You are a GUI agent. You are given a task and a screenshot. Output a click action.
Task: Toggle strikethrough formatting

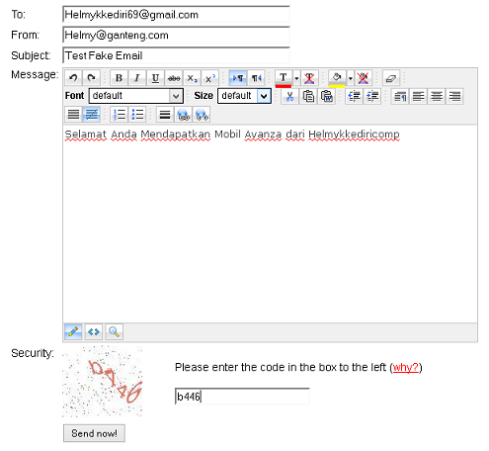click(174, 78)
